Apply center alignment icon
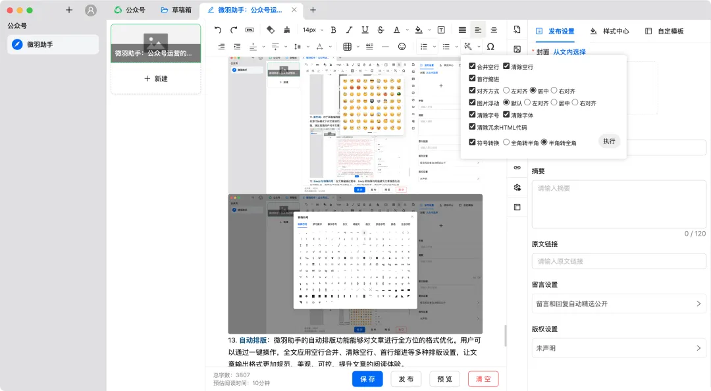 (x=494, y=30)
